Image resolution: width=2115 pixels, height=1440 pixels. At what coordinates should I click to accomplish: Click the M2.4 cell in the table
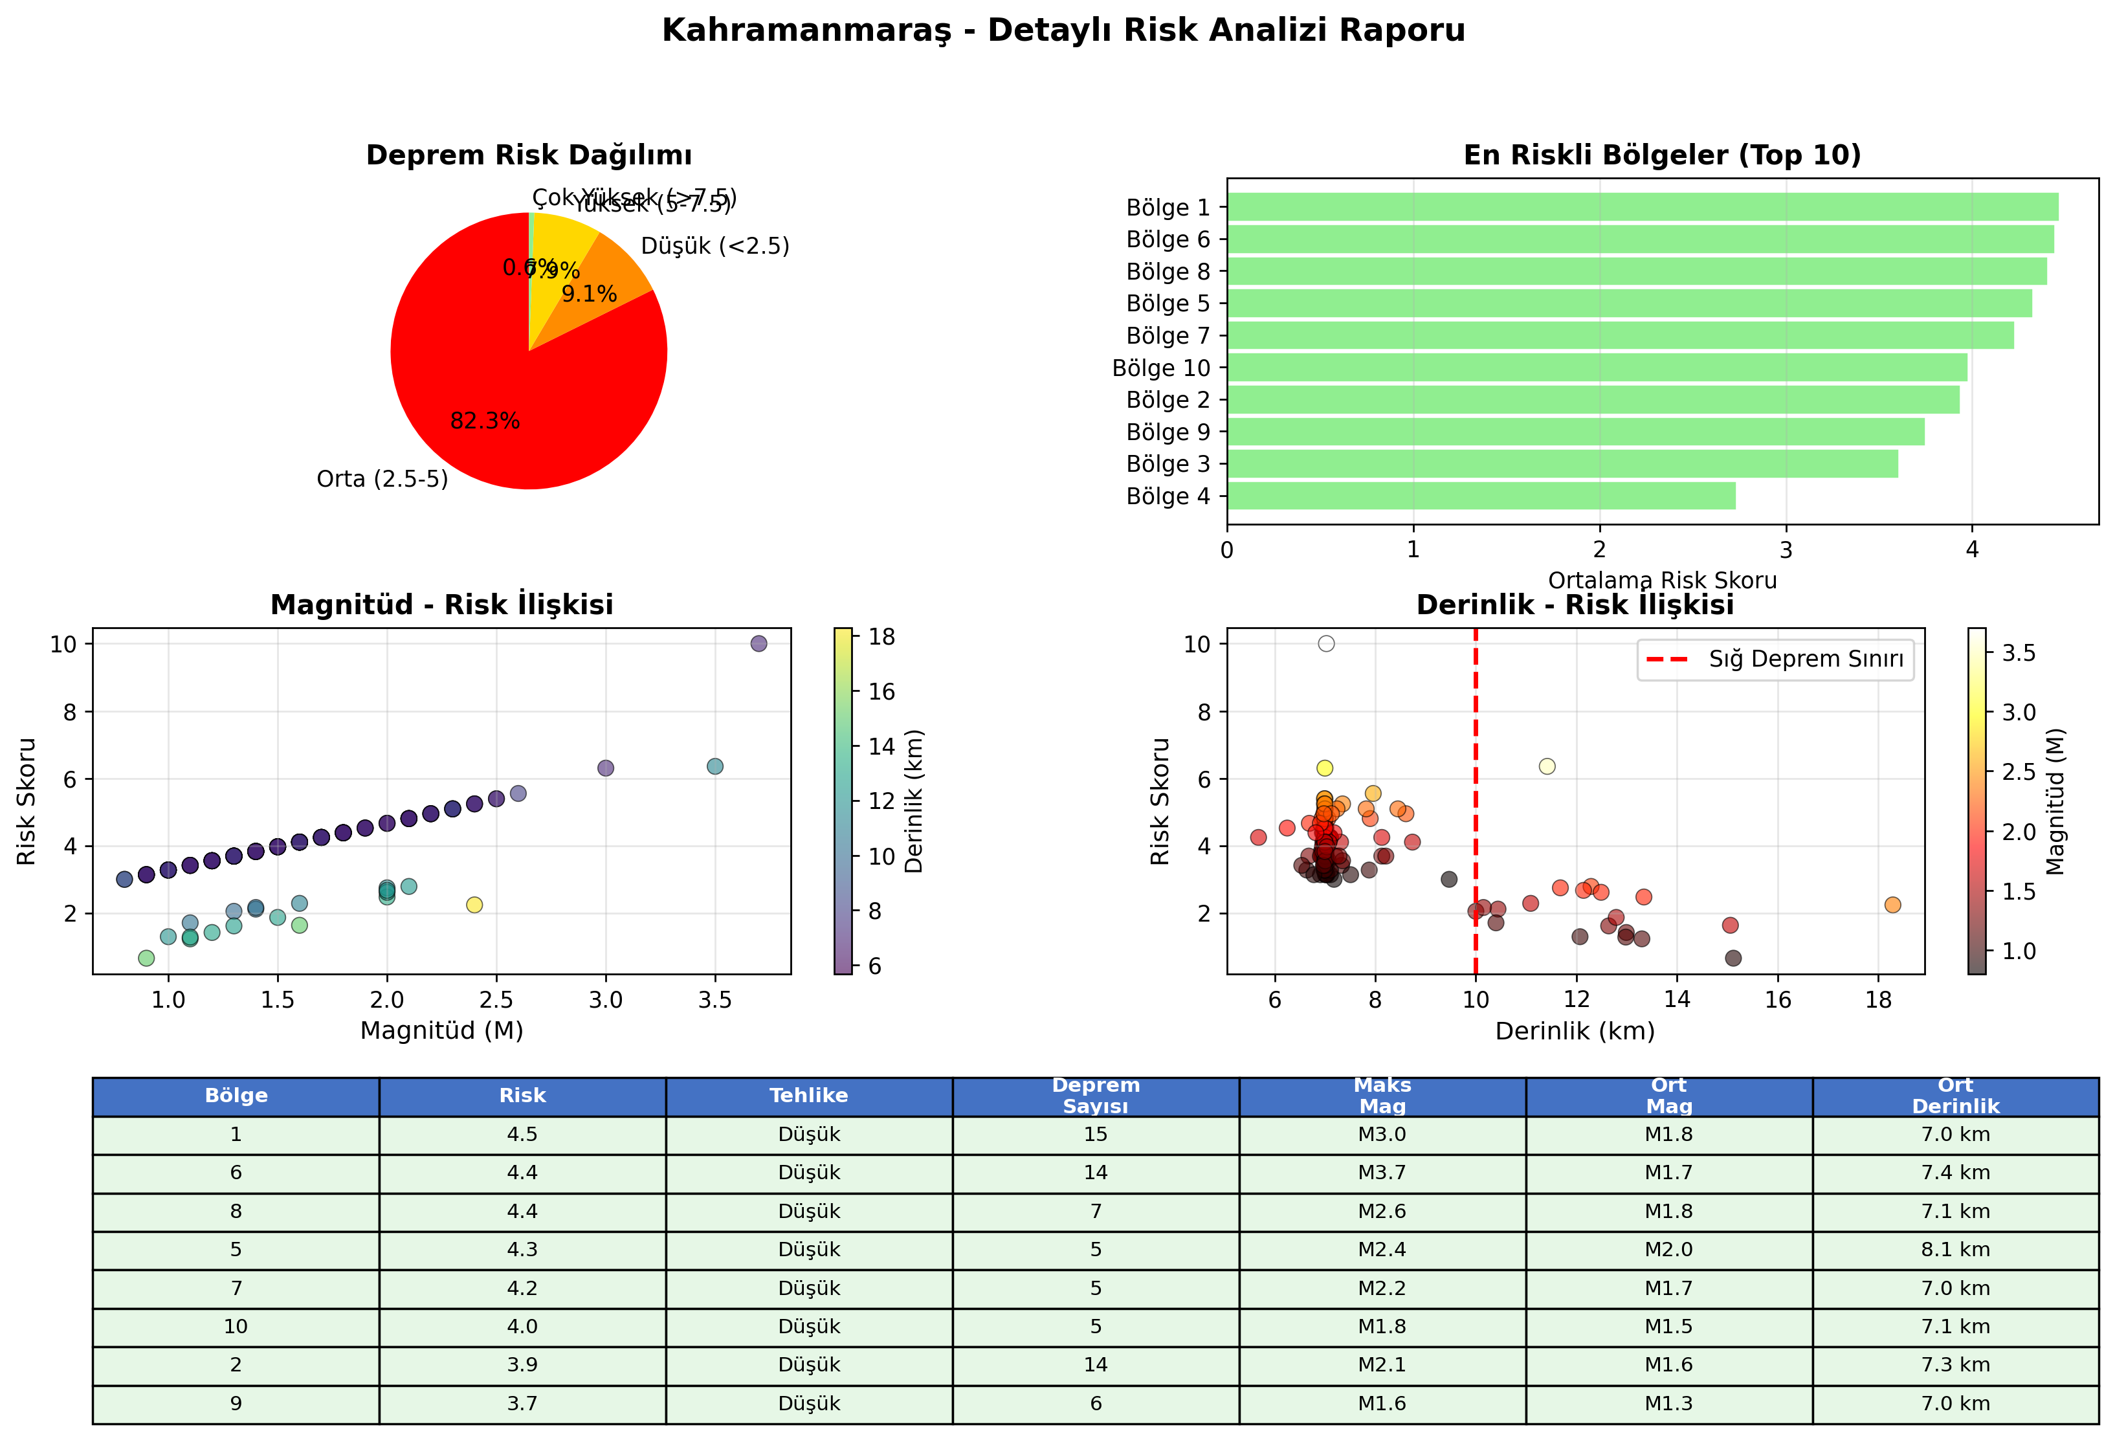click(x=1382, y=1250)
